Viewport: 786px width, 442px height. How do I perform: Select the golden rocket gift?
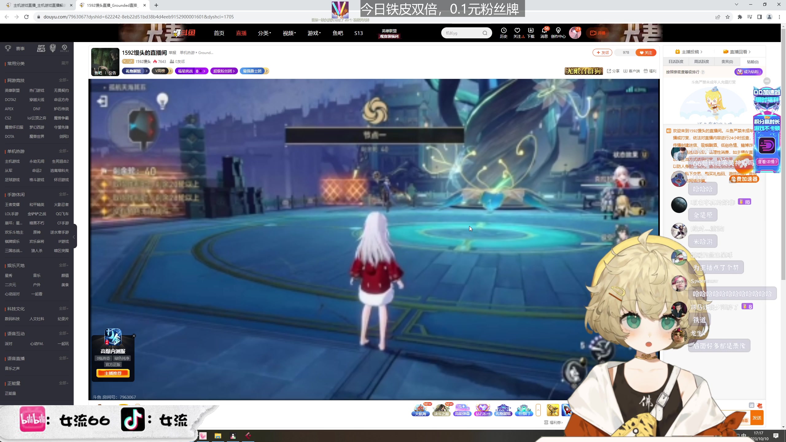click(x=553, y=410)
